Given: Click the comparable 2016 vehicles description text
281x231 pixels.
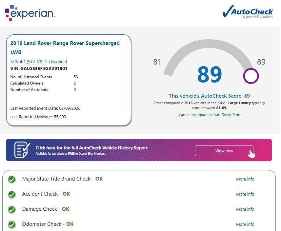Looking at the screenshot, I should click(209, 106).
